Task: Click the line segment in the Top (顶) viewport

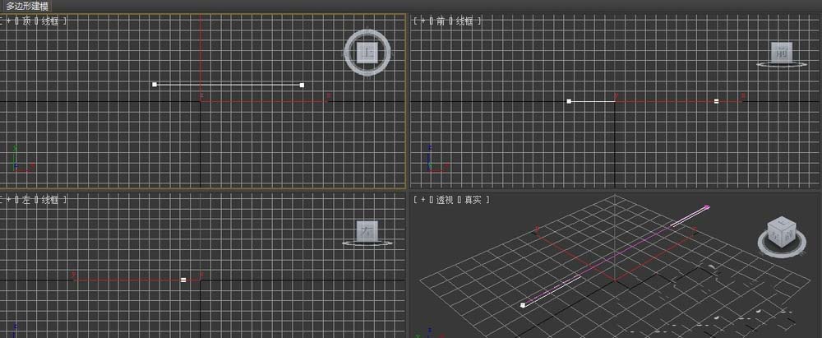Action: (228, 84)
